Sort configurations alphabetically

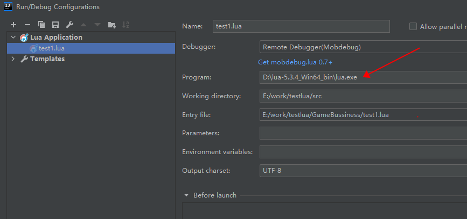click(126, 25)
